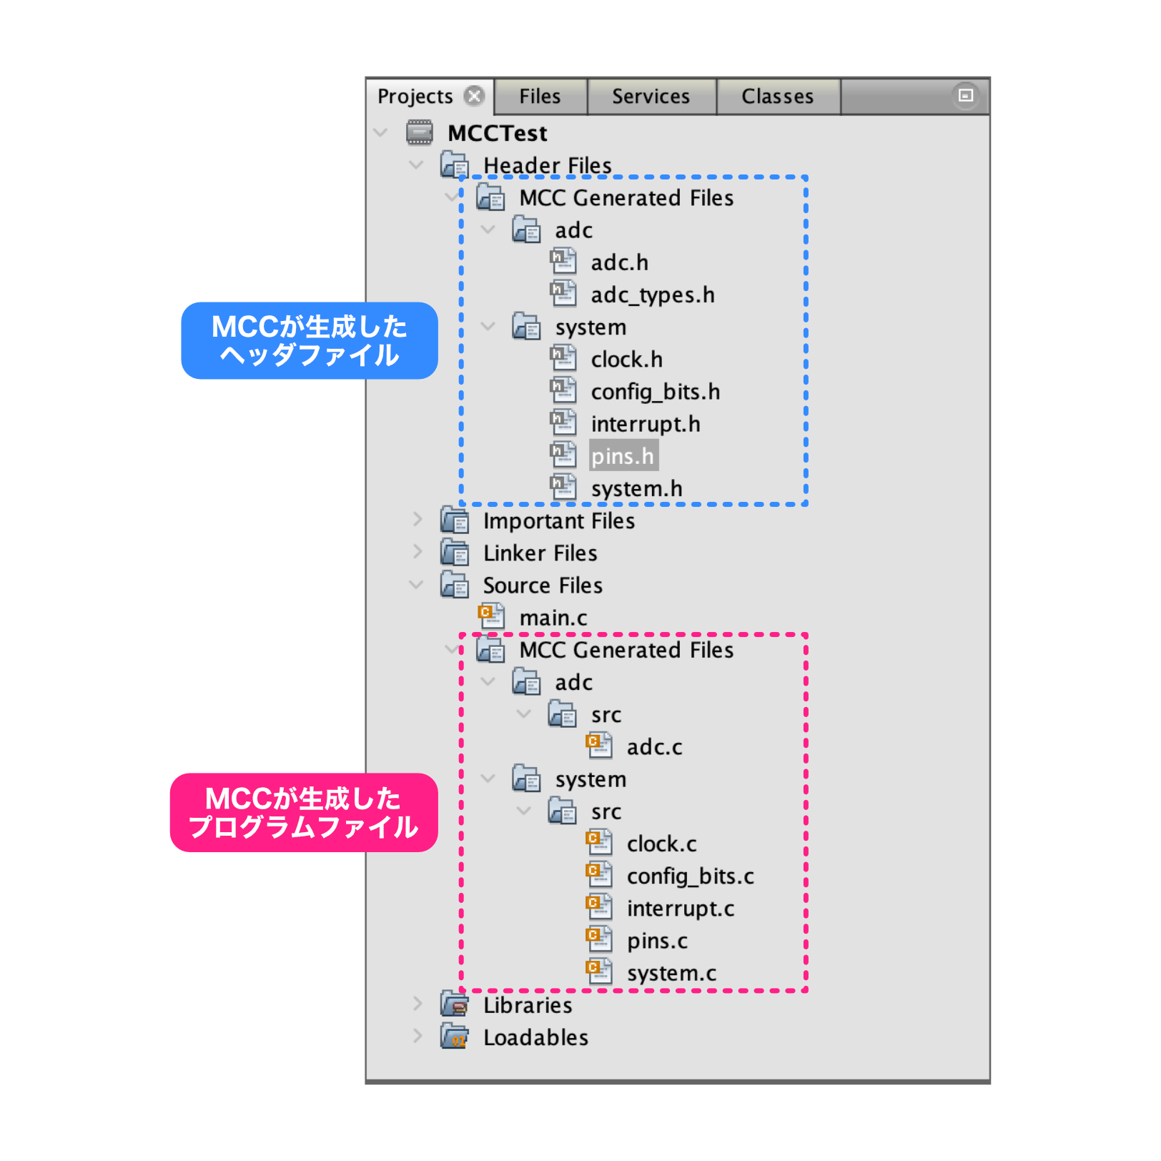Click the adc.c source file icon

tap(599, 746)
